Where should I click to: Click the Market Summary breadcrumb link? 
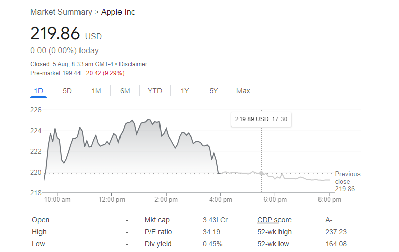coord(61,12)
